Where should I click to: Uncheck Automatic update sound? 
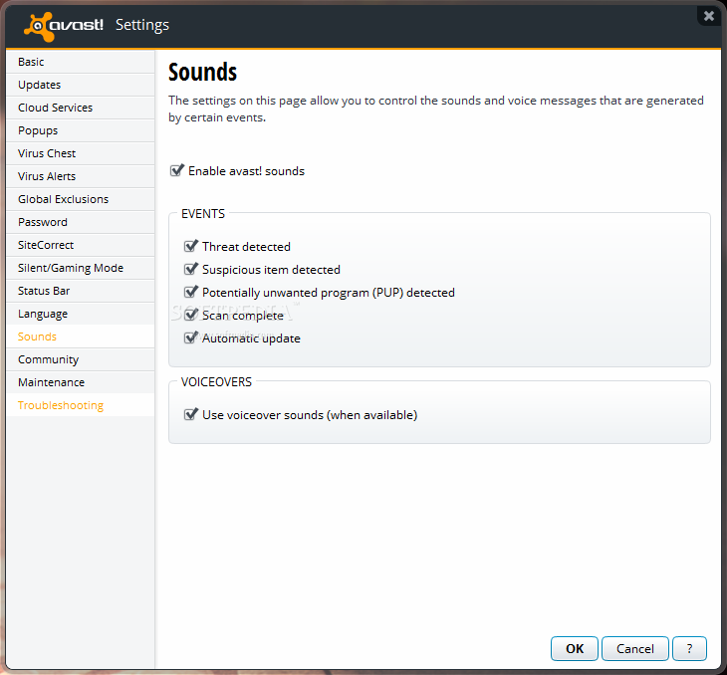(190, 337)
